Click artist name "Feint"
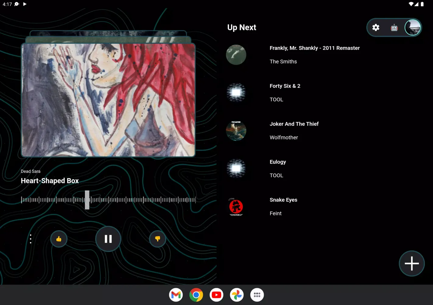 (x=276, y=213)
